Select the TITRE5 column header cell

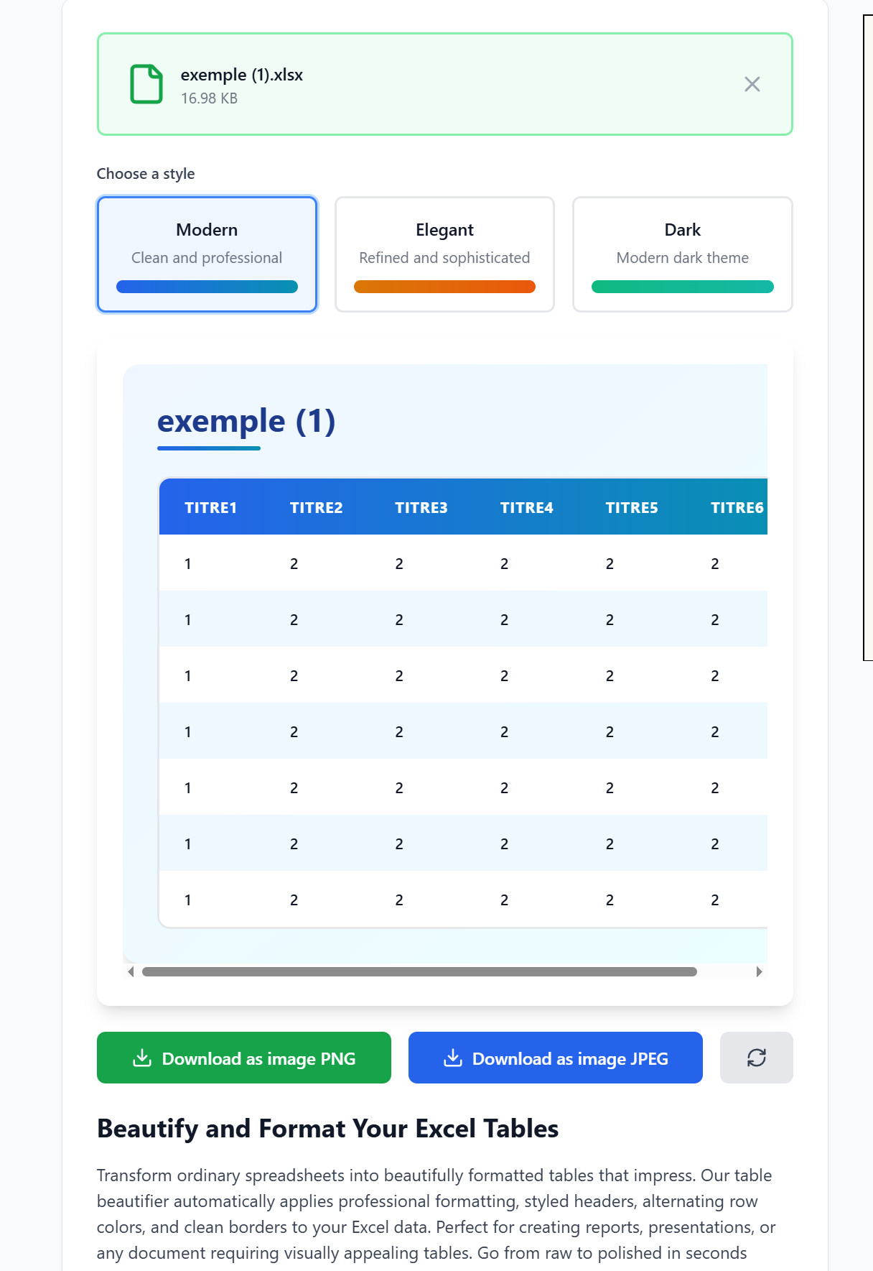[632, 507]
